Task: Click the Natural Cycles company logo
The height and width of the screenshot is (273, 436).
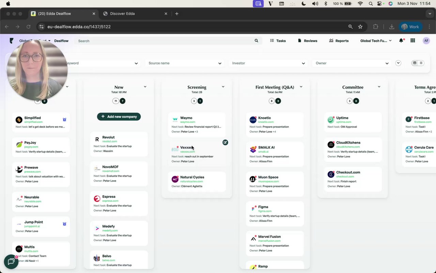Action: (x=175, y=179)
